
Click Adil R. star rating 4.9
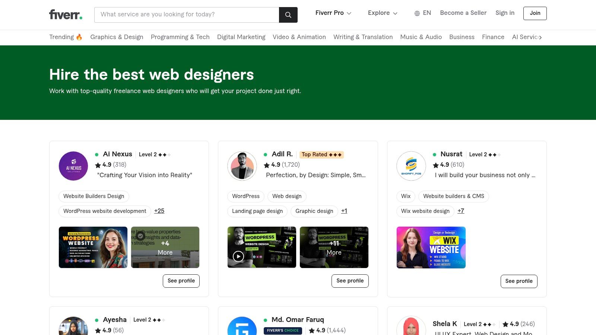click(x=282, y=165)
